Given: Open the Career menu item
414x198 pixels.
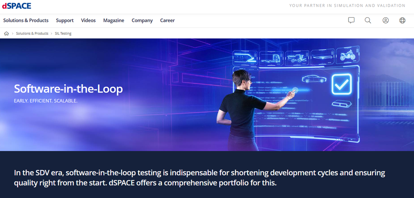Looking at the screenshot, I should tap(167, 20).
